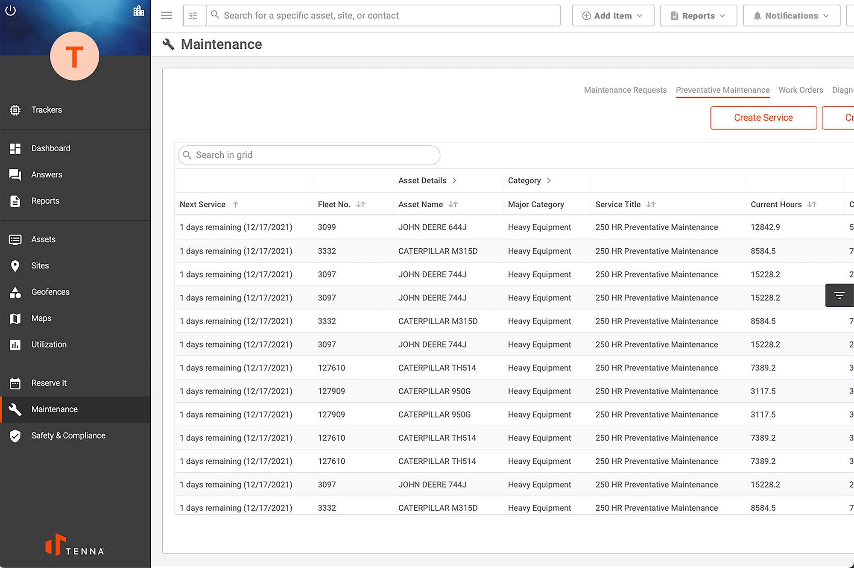The image size is (854, 568).
Task: Open Geofences sidebar link
Action: (x=50, y=292)
